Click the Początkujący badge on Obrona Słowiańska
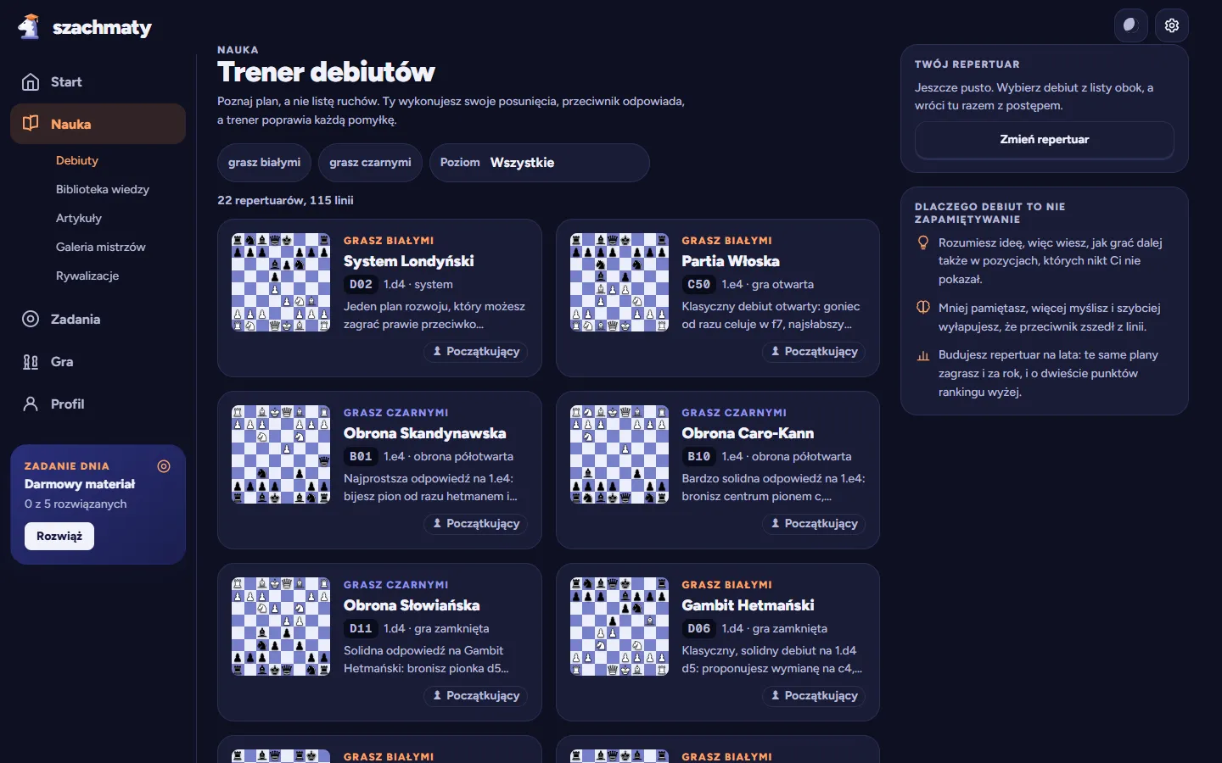Screen dimensions: 1222x763 coord(476,696)
